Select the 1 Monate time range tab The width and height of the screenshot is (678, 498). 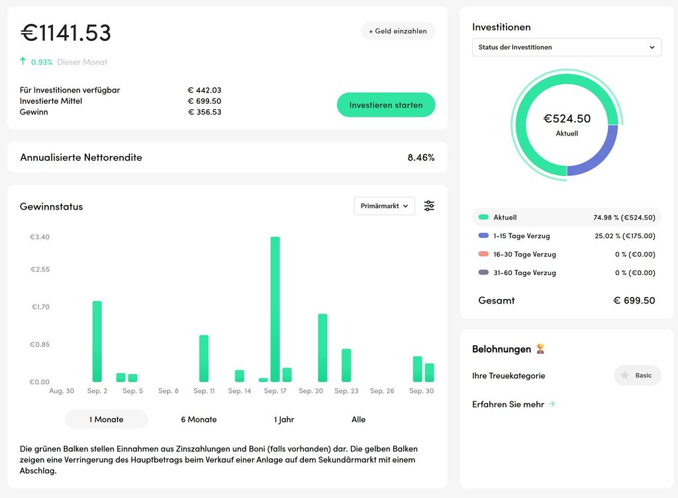106,419
